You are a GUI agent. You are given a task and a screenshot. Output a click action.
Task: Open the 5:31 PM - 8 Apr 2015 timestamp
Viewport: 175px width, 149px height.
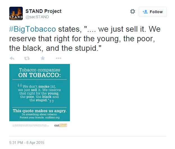pyautogui.click(x=27, y=143)
